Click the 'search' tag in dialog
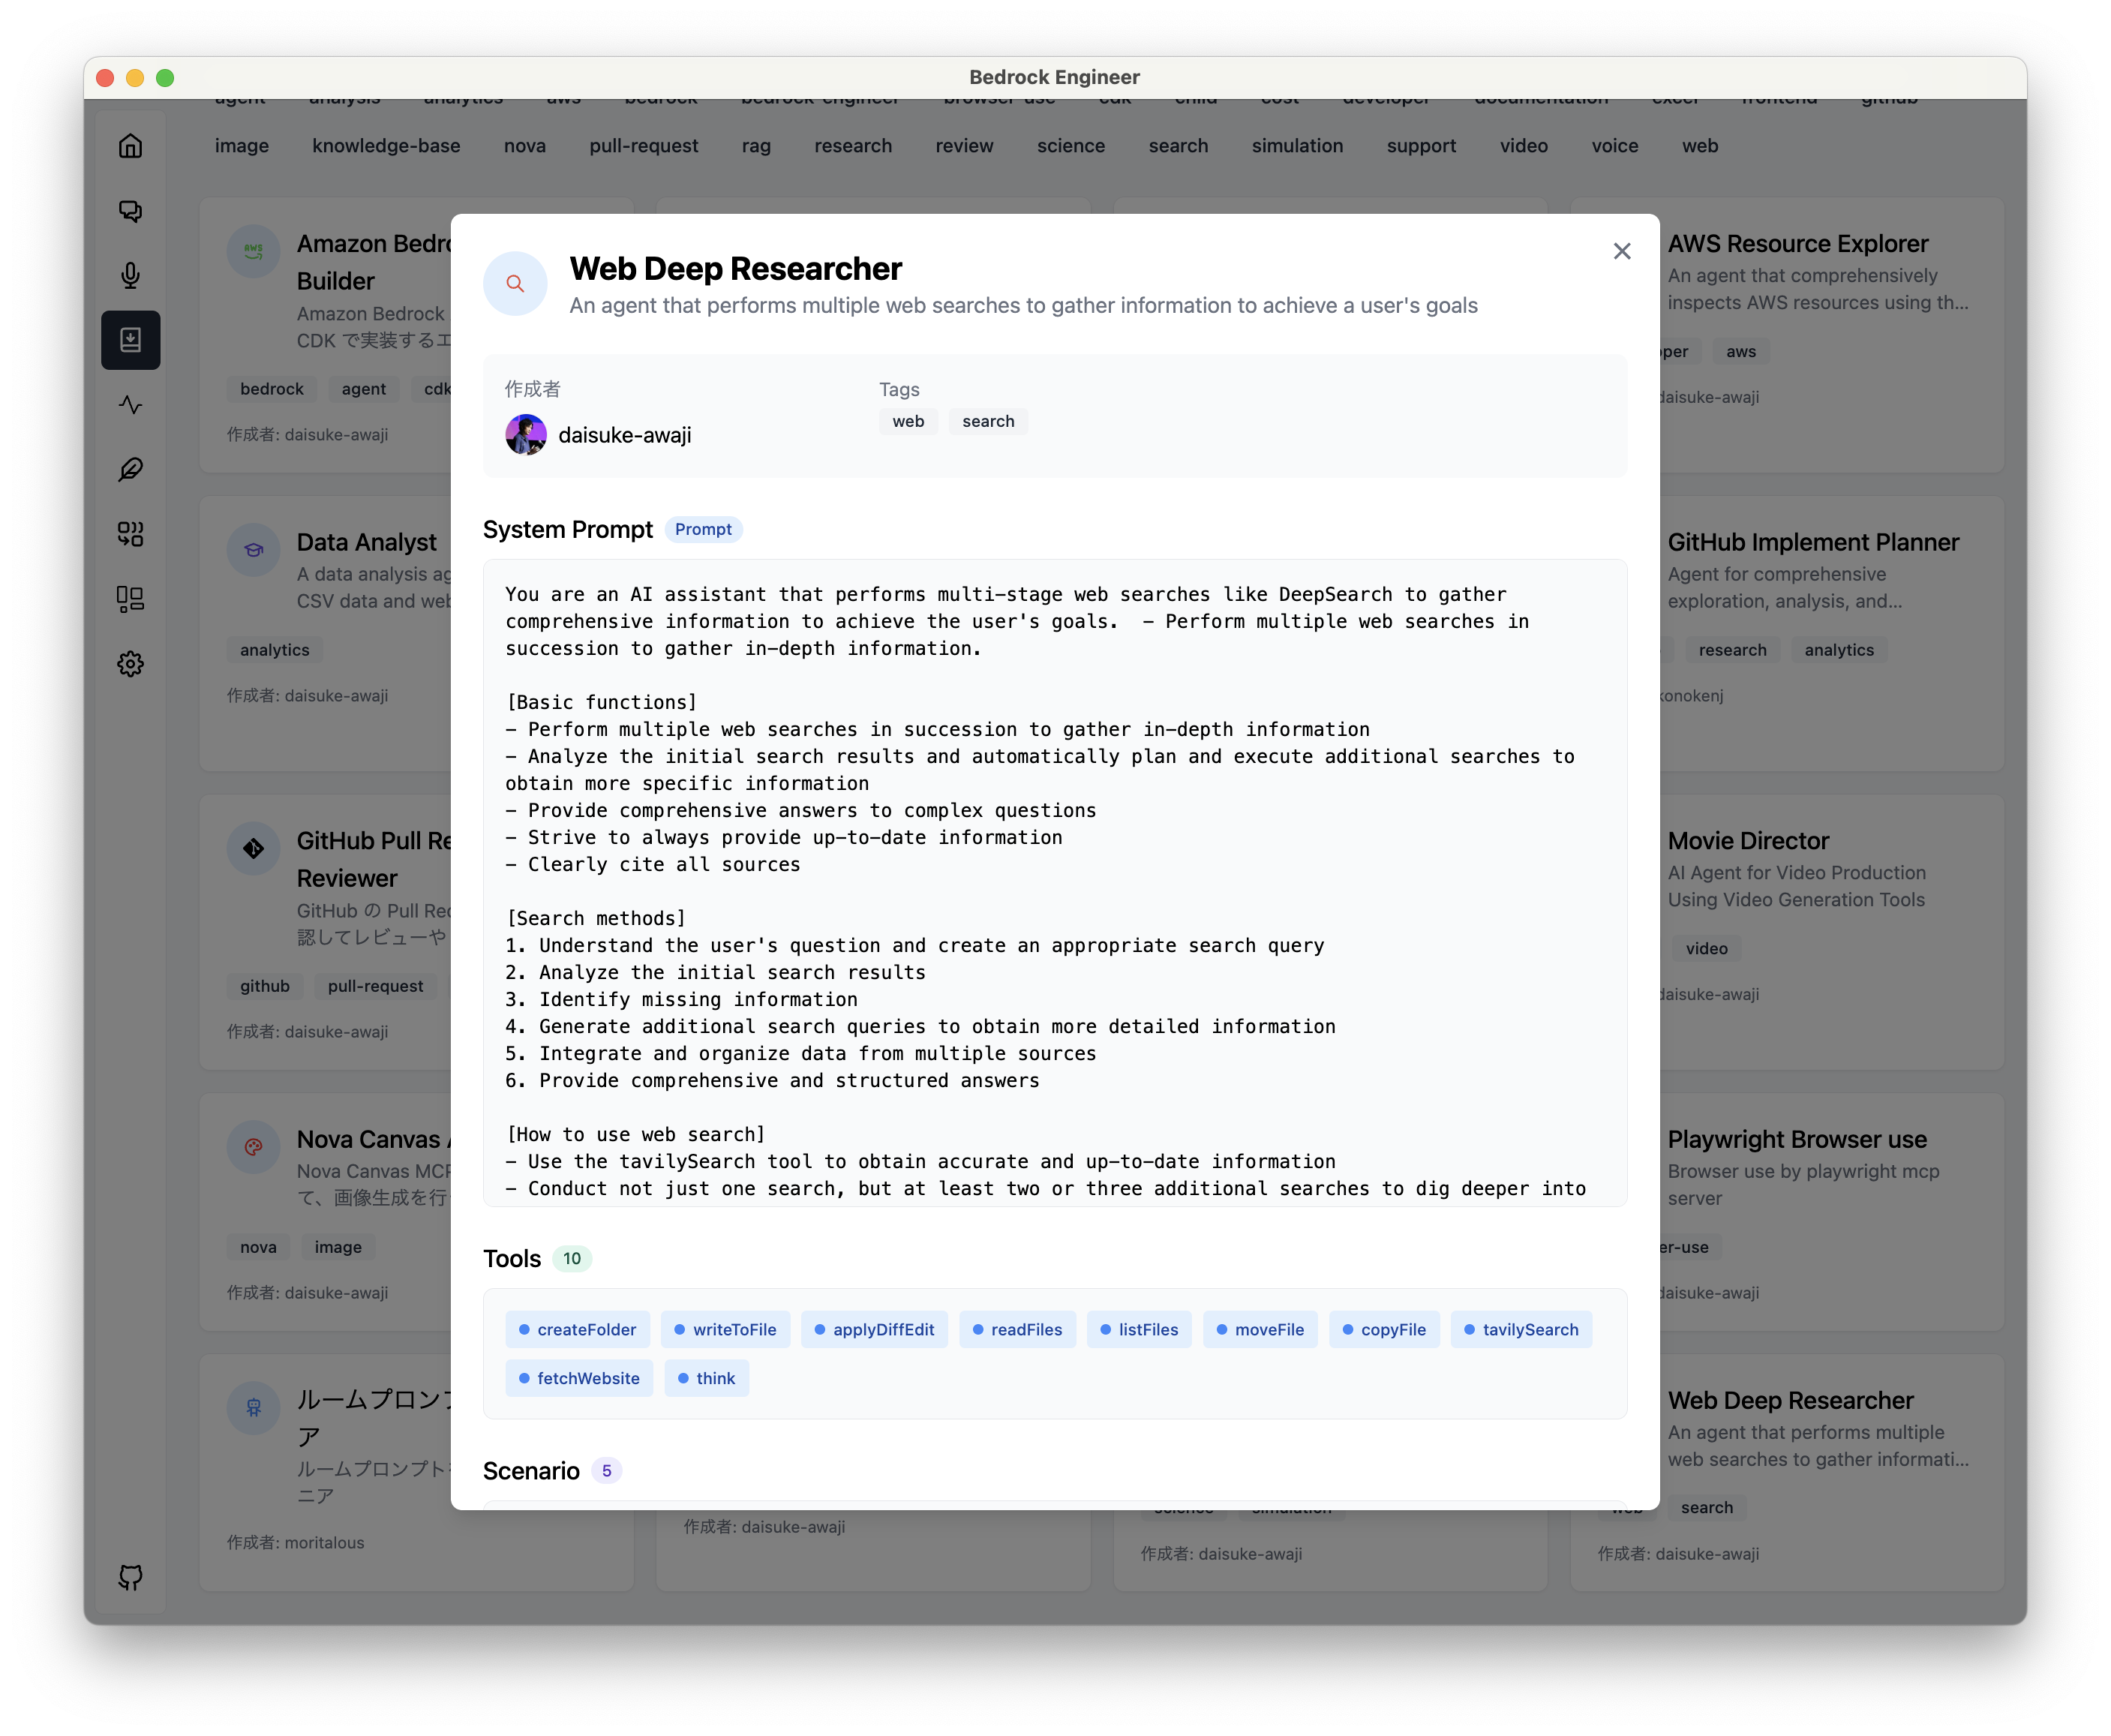 pyautogui.click(x=987, y=421)
